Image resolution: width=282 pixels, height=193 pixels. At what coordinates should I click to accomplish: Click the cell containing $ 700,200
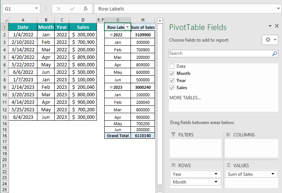click(83, 109)
